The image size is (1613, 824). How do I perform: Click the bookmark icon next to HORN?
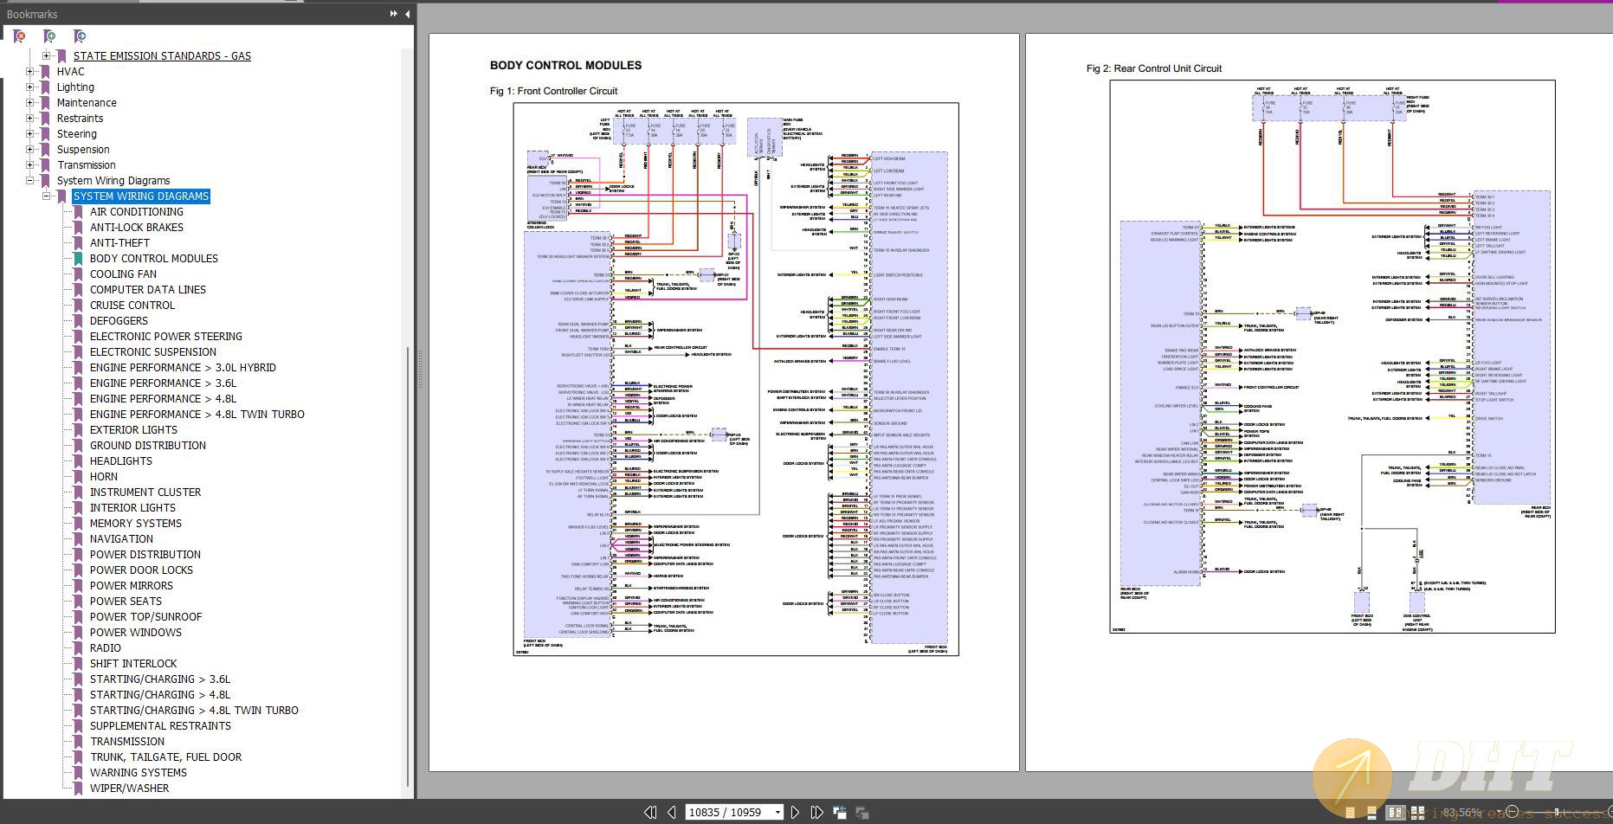click(x=78, y=477)
